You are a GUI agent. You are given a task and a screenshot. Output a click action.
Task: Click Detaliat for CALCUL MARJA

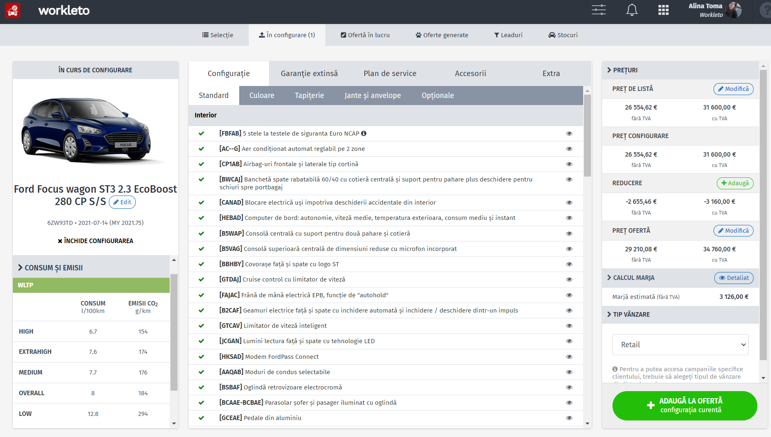pyautogui.click(x=734, y=278)
